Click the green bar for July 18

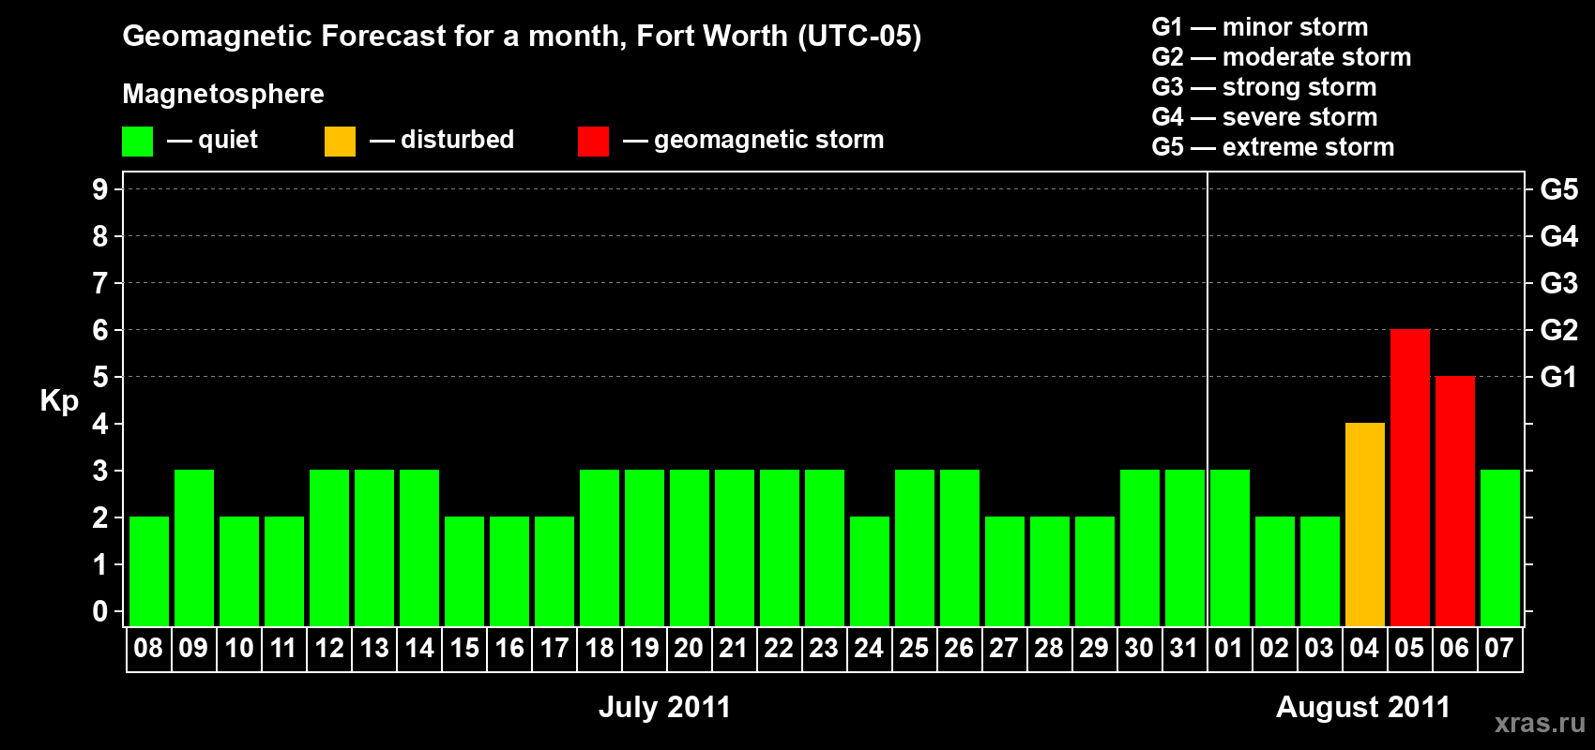[600, 547]
